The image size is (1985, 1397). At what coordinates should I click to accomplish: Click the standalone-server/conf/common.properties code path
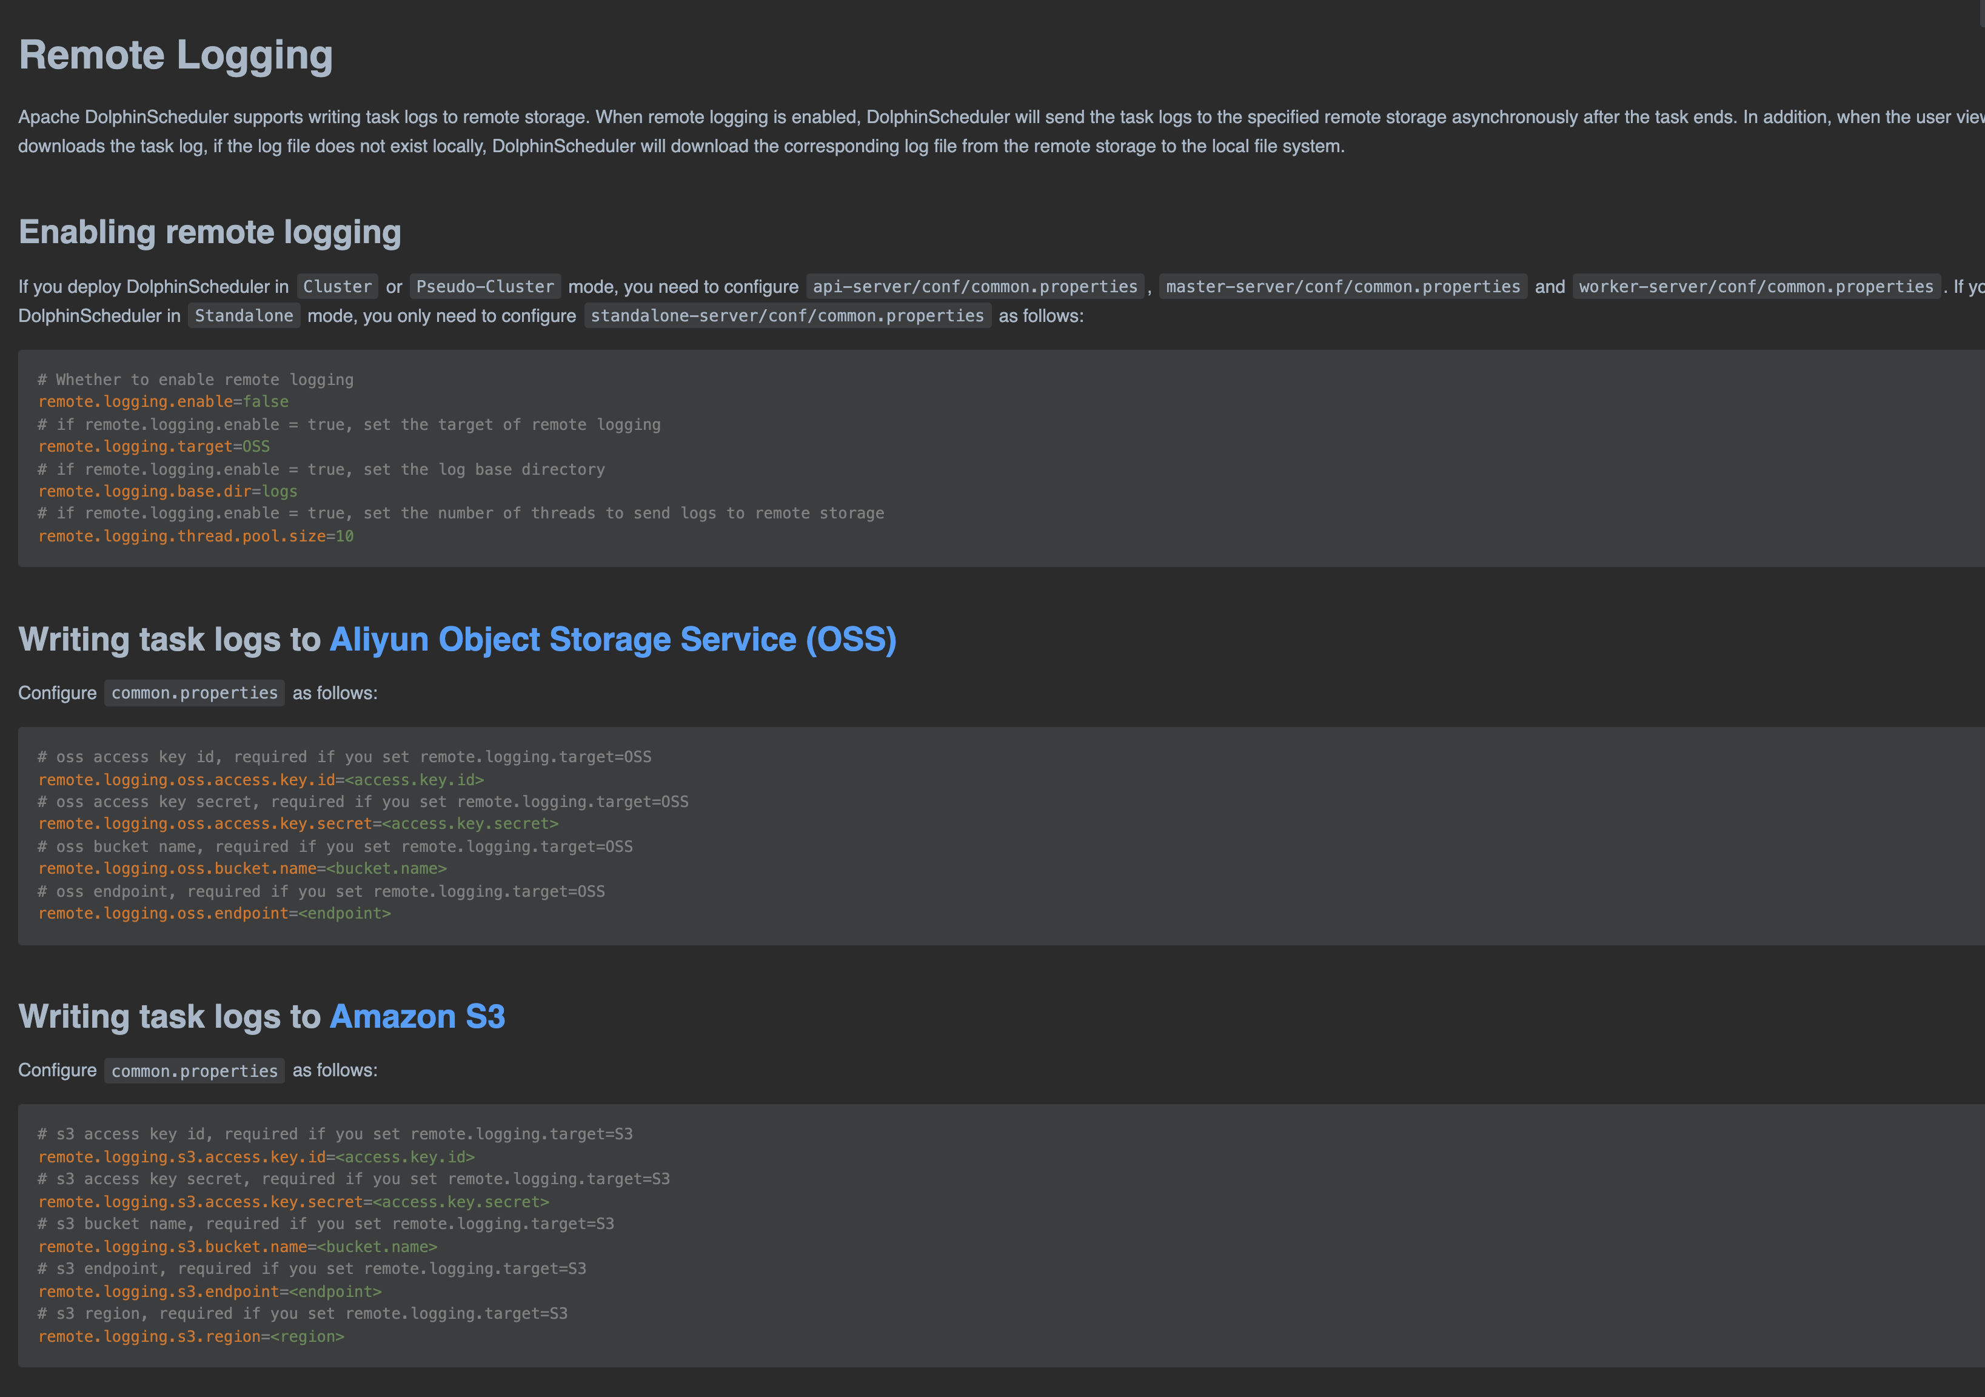click(787, 317)
